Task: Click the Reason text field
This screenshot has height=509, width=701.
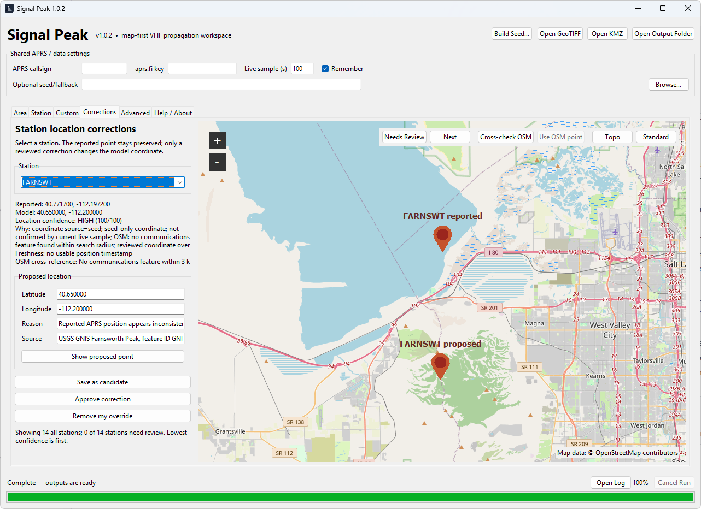Action: (x=121, y=324)
